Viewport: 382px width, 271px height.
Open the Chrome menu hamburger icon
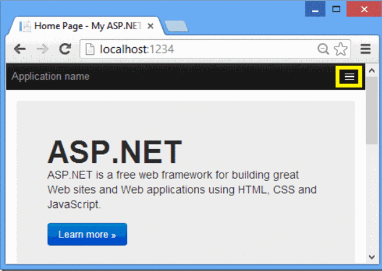point(365,49)
